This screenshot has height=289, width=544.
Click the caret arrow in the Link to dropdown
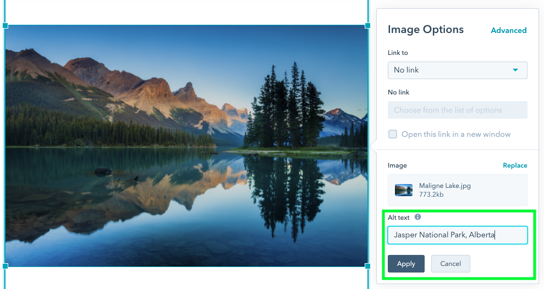tap(515, 70)
